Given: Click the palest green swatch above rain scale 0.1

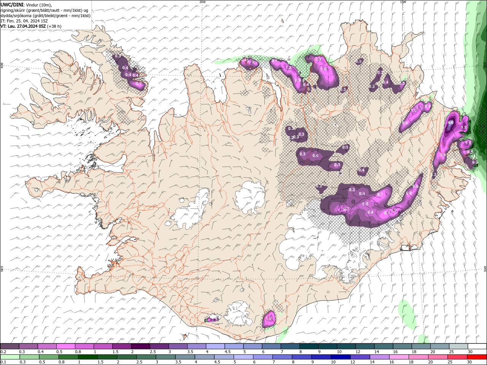Looking at the screenshot, I should click(10, 357).
